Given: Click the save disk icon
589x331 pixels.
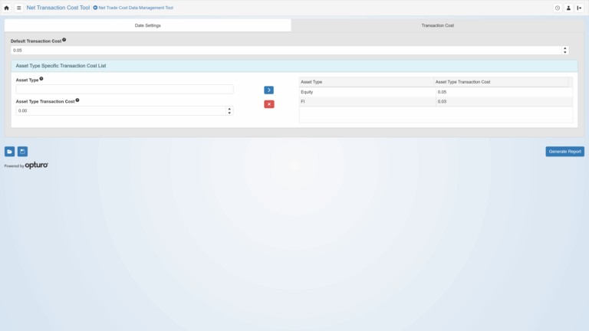Looking at the screenshot, I should pos(22,152).
